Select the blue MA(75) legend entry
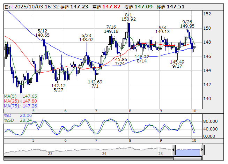 (20, 106)
